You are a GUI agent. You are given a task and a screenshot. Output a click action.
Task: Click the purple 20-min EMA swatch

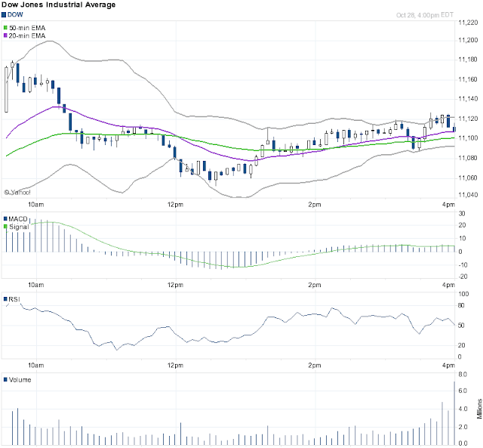click(x=5, y=36)
